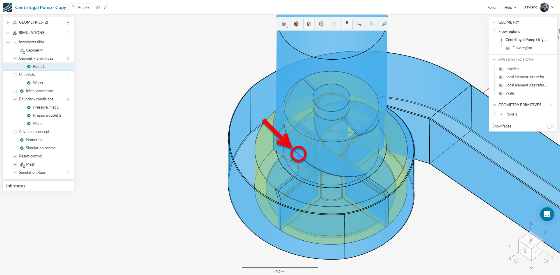Reset view with the home icon
560x275 pixels.
click(x=546, y=232)
